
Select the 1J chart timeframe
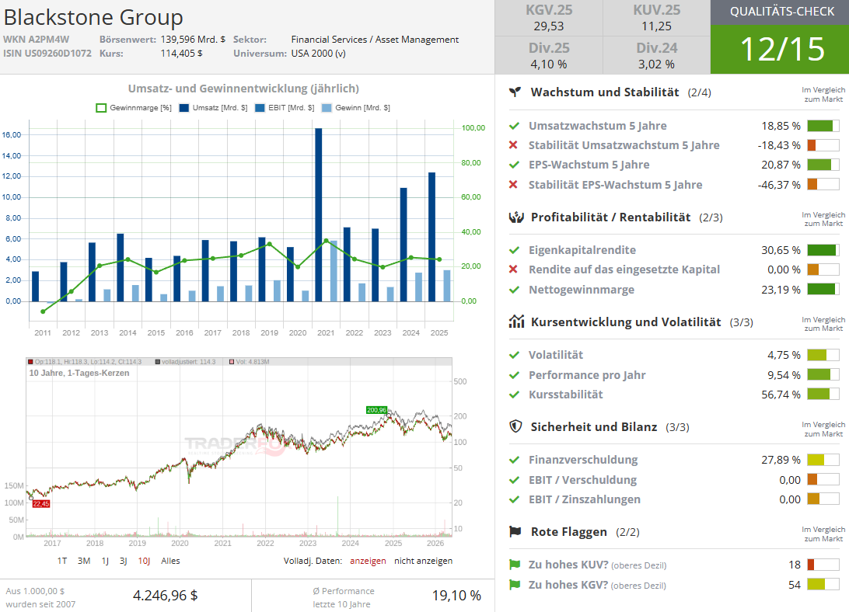coord(105,562)
